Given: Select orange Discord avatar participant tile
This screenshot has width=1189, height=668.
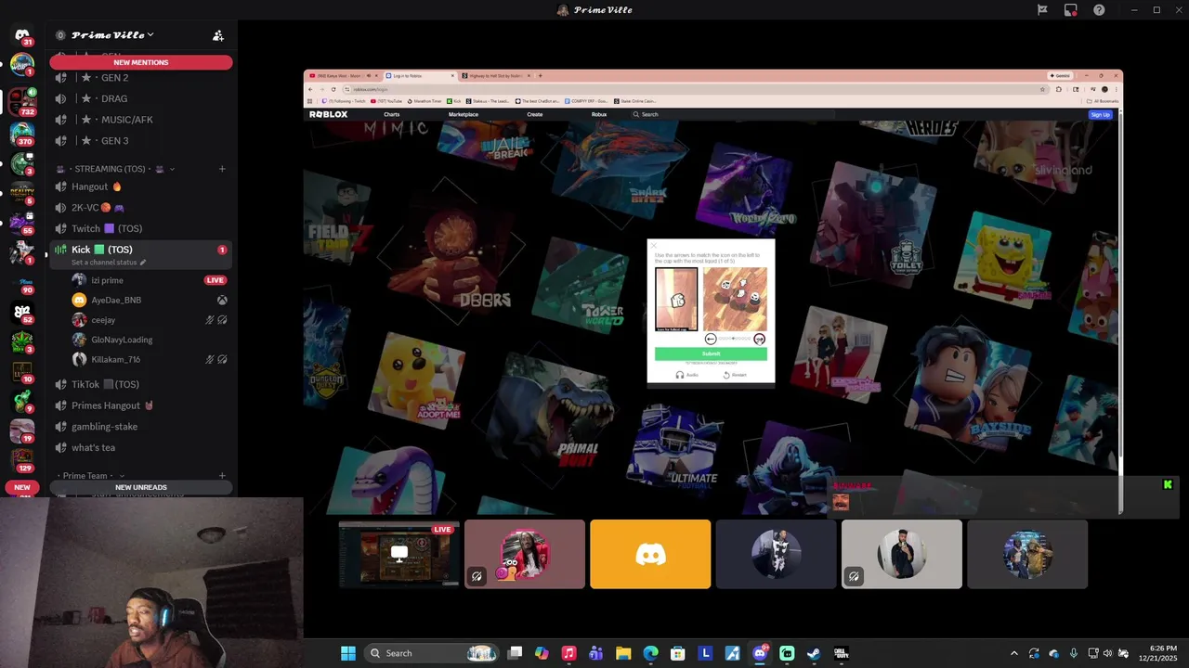Looking at the screenshot, I should pos(650,554).
